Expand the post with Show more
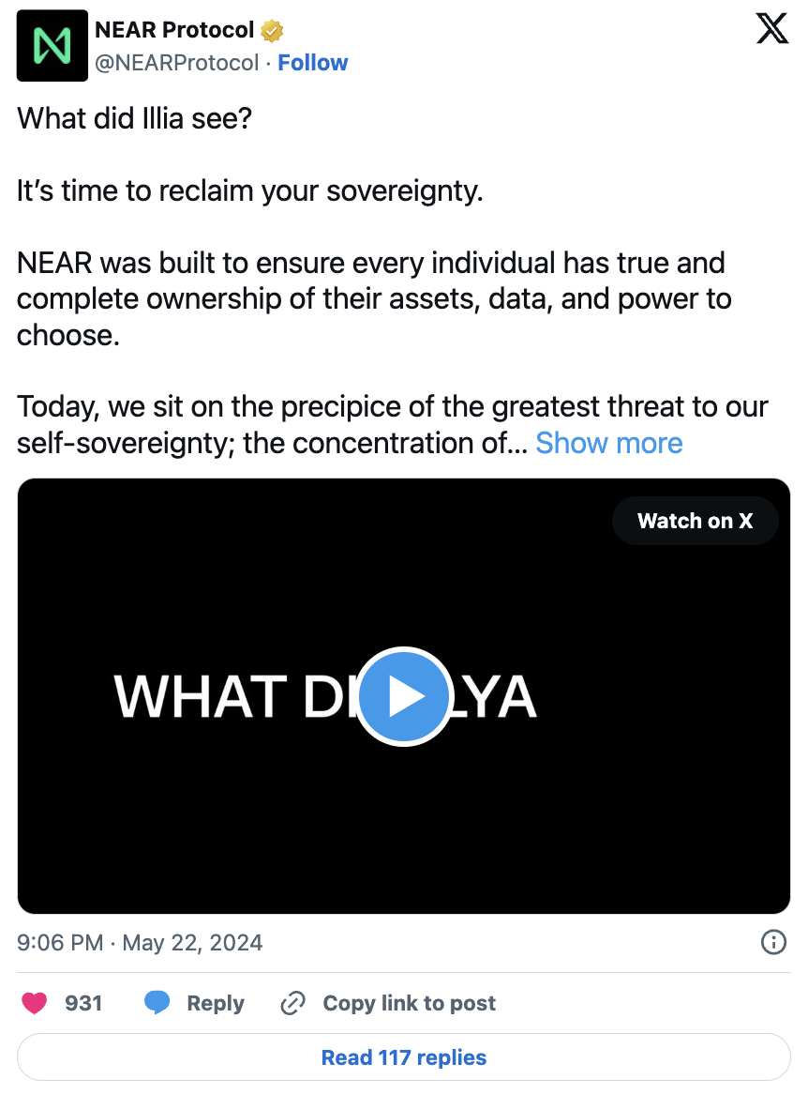The height and width of the screenshot is (1094, 808). 609,442
